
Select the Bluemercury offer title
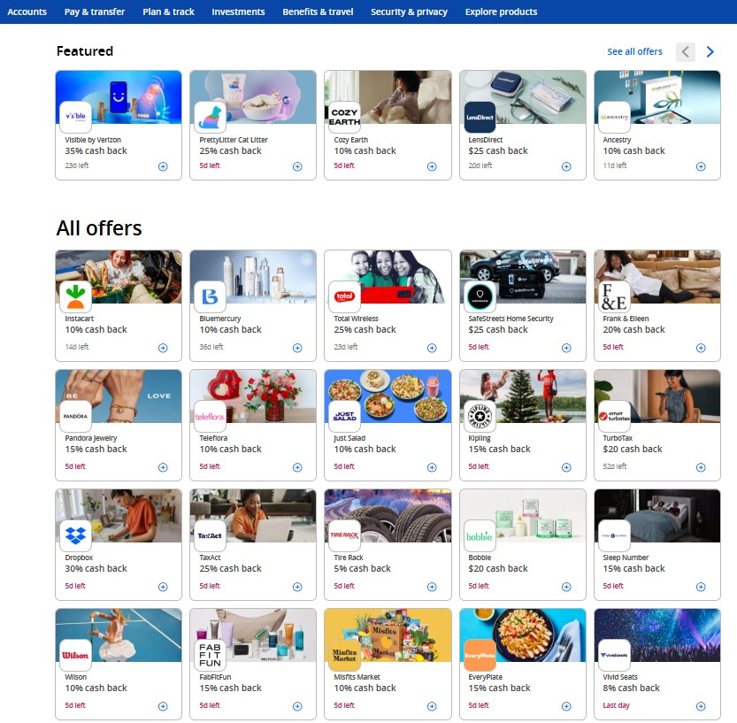(220, 319)
